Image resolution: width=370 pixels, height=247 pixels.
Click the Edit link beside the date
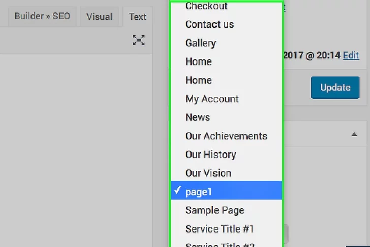(x=351, y=55)
